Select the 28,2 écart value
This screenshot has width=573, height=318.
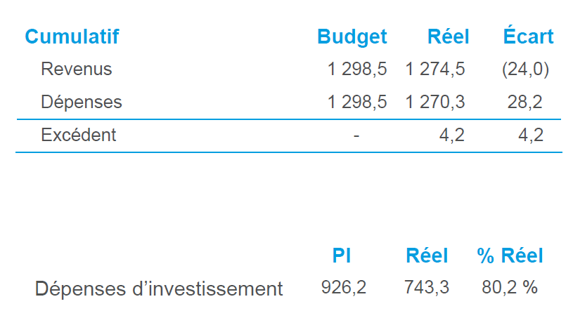(524, 102)
